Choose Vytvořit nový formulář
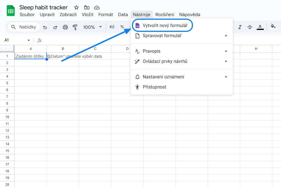Screen dimensions: 281x187 pos(166,25)
